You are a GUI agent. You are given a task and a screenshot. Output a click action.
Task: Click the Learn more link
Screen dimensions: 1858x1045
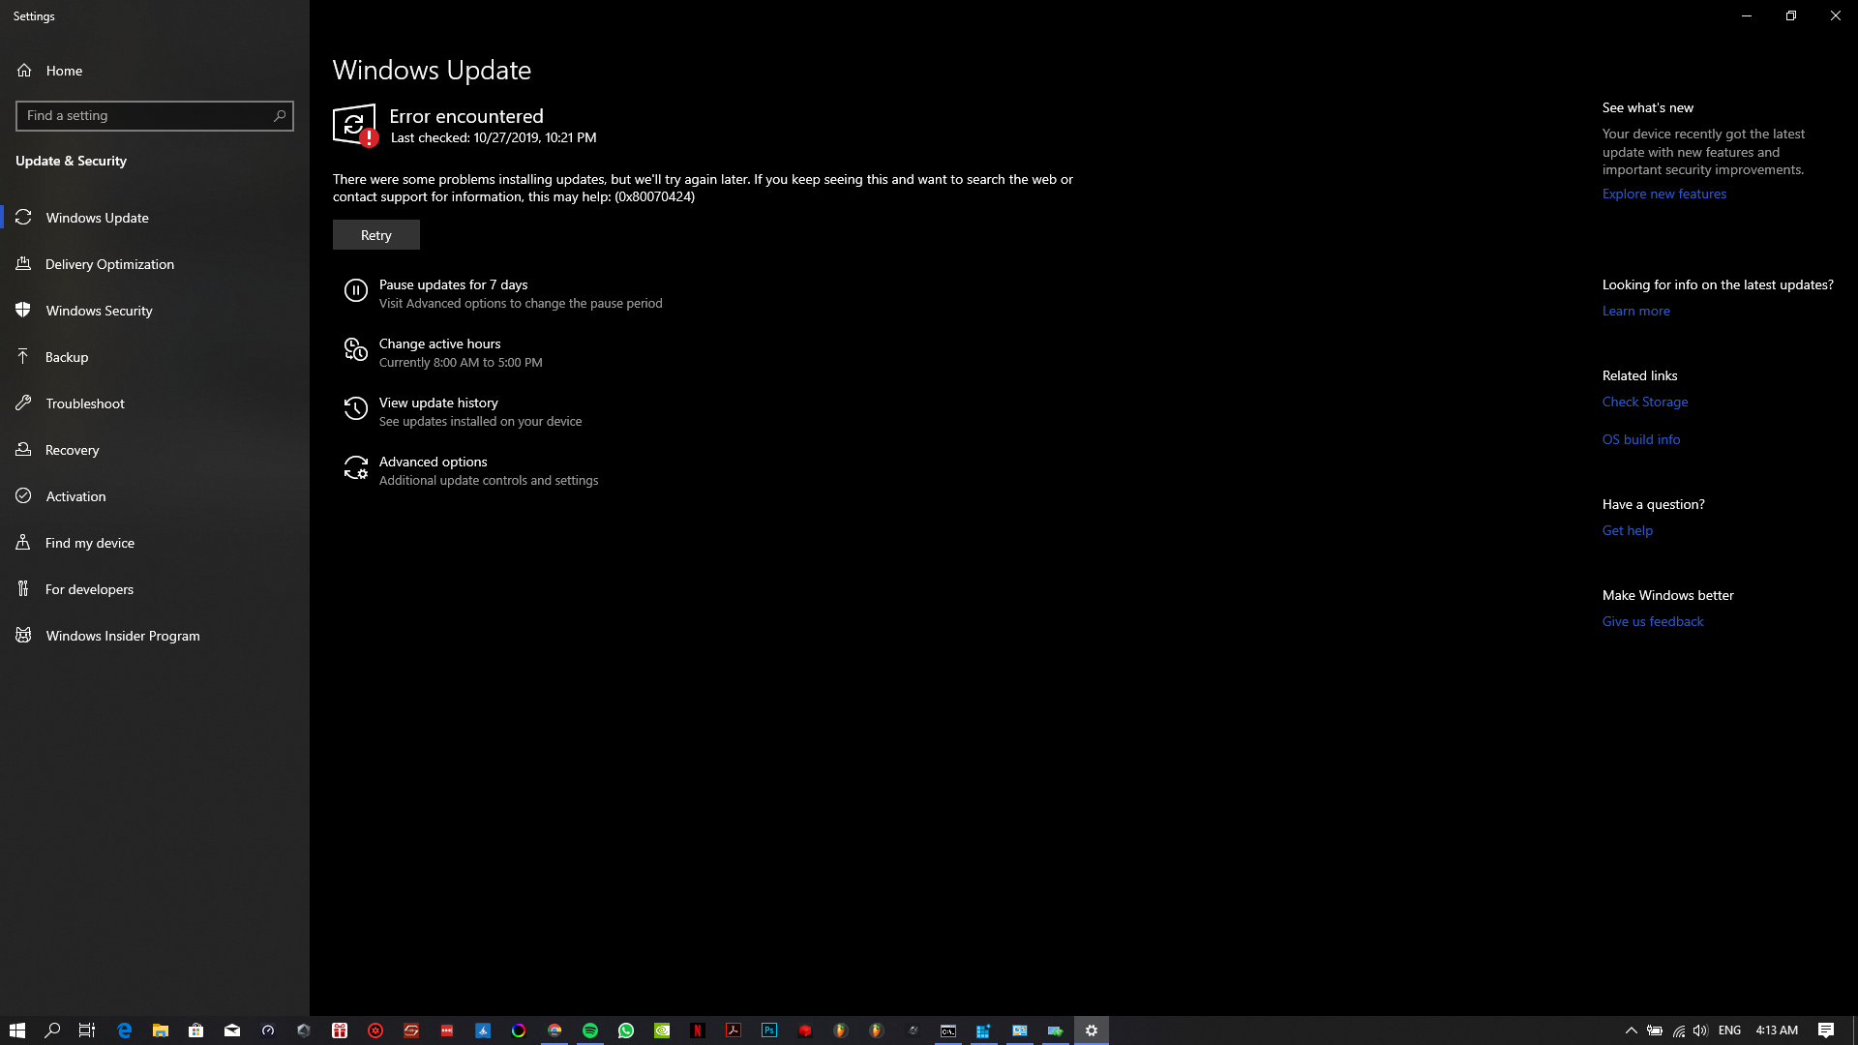1636,311
